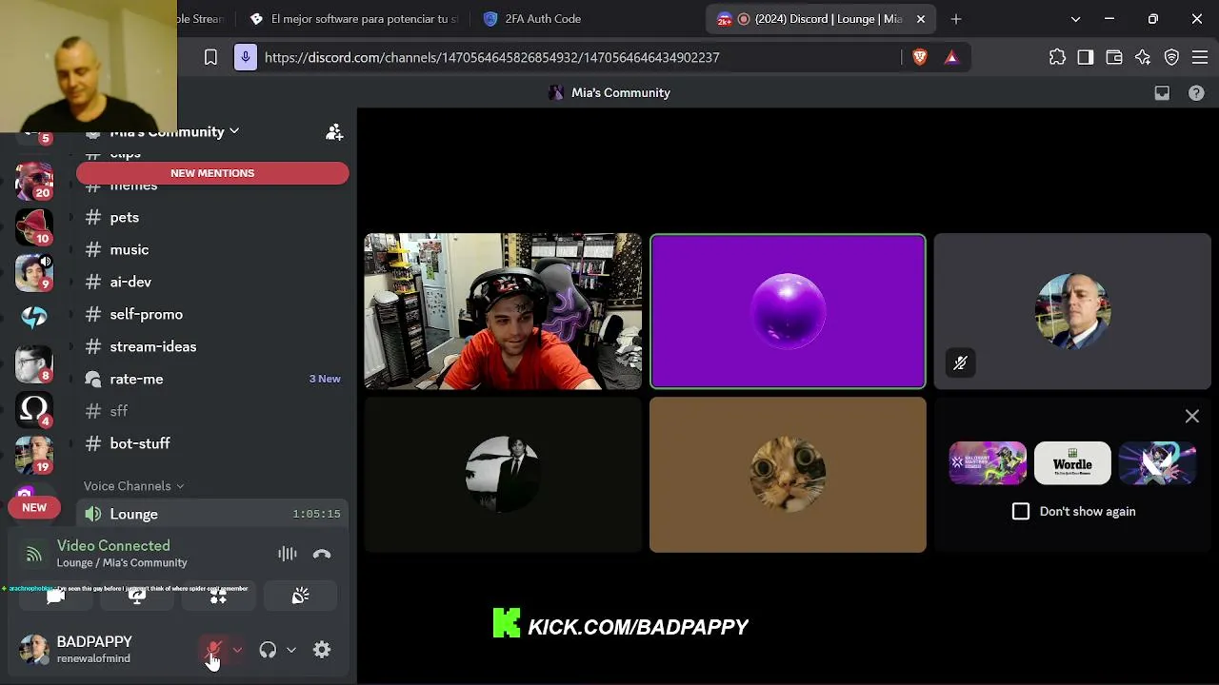Screen dimensions: 1219x685
Task: Open Brave Wallet icon
Action: tap(1114, 57)
